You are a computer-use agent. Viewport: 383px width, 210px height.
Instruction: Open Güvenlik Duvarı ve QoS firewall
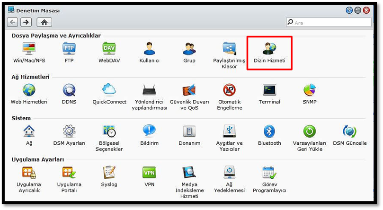click(x=189, y=90)
